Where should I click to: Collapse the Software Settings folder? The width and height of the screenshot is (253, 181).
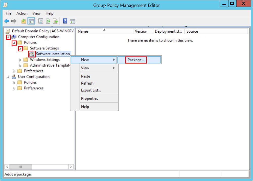20,48
